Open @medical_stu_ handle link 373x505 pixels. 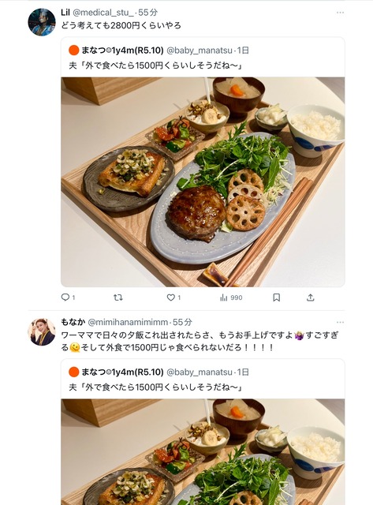click(x=103, y=13)
